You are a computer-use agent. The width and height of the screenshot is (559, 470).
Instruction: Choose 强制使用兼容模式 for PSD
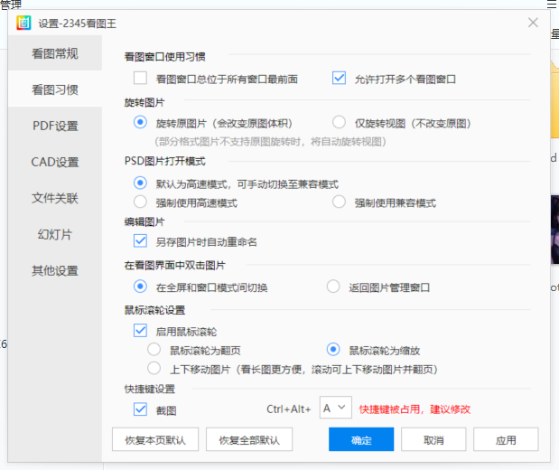tap(340, 202)
